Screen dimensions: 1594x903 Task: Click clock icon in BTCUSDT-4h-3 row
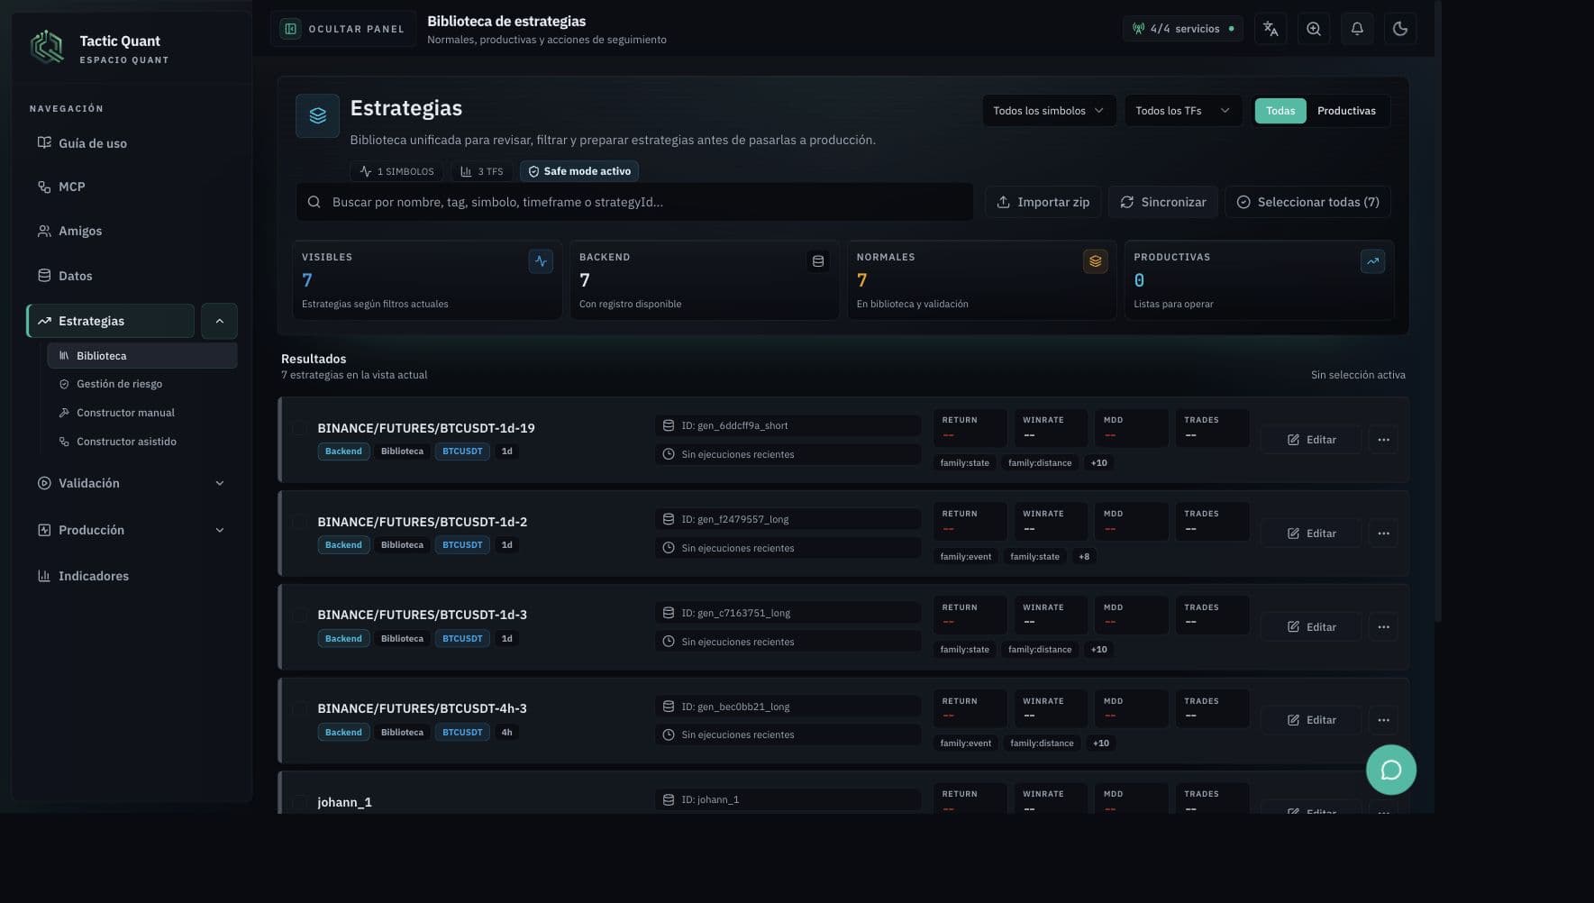click(669, 734)
